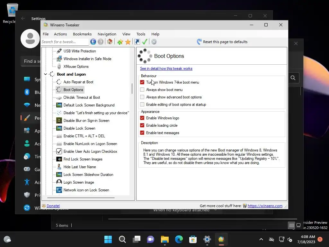Uncheck Enable loading circle
This screenshot has height=247, width=329.
[x=142, y=125]
